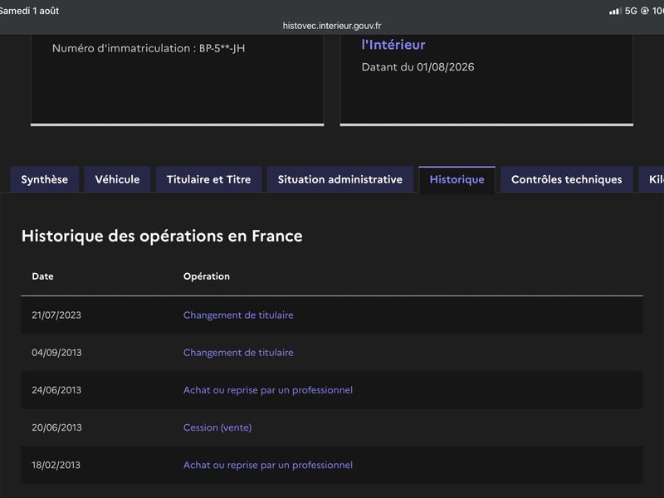Click the cellular signal bars icon

coord(615,11)
